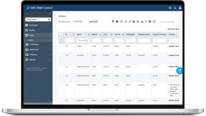Click the Total column filter field
This screenshot has width=206, height=116.
(x=108, y=40)
